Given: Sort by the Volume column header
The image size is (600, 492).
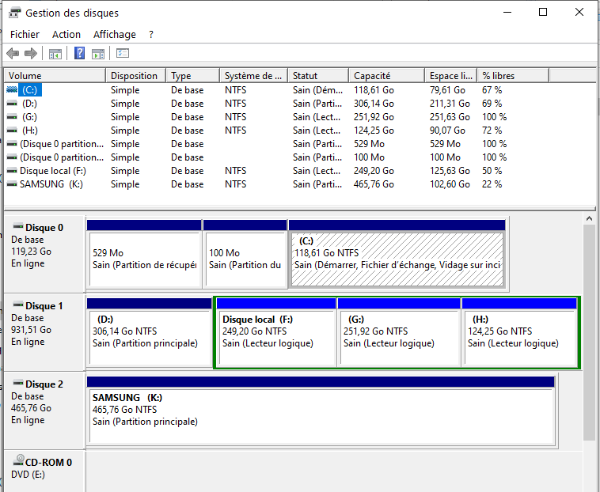Looking at the screenshot, I should [55, 76].
